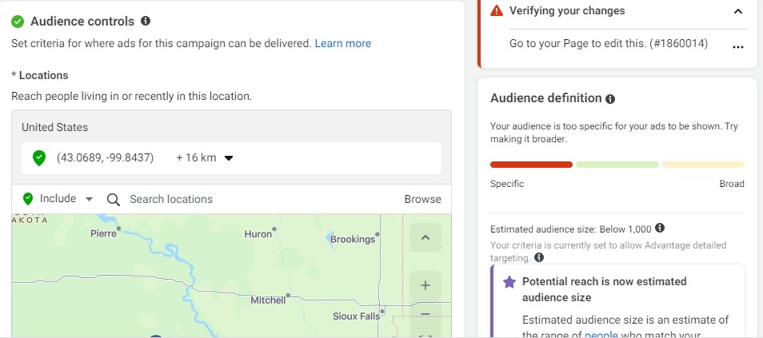Image resolution: width=763 pixels, height=338 pixels.
Task: Click the green Audience controls checkmark
Action: point(18,22)
